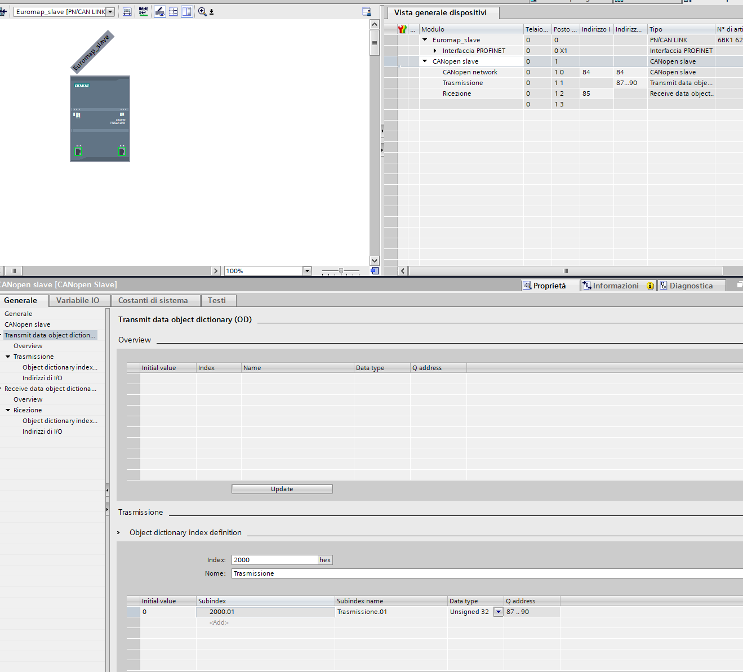Toggle the split column view button
The width and height of the screenshot is (743, 672).
click(187, 12)
